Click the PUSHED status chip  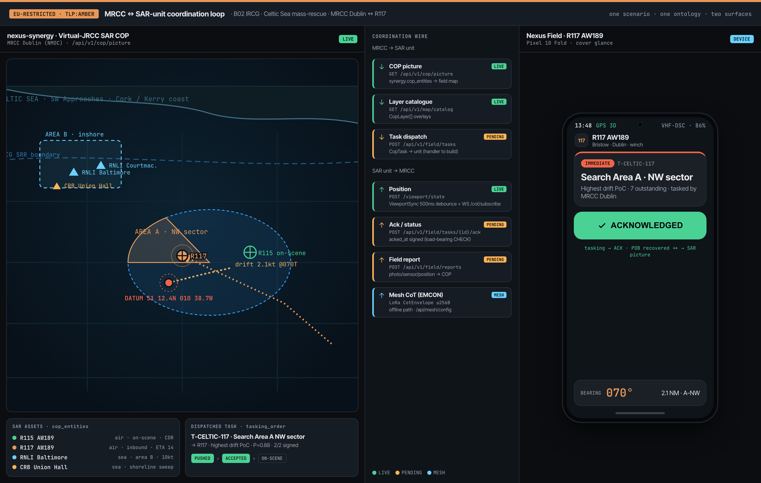202,458
